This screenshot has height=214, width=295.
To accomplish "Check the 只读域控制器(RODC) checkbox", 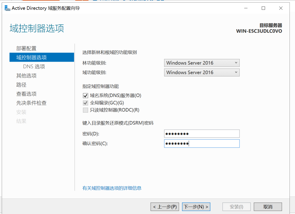I will click(85, 110).
